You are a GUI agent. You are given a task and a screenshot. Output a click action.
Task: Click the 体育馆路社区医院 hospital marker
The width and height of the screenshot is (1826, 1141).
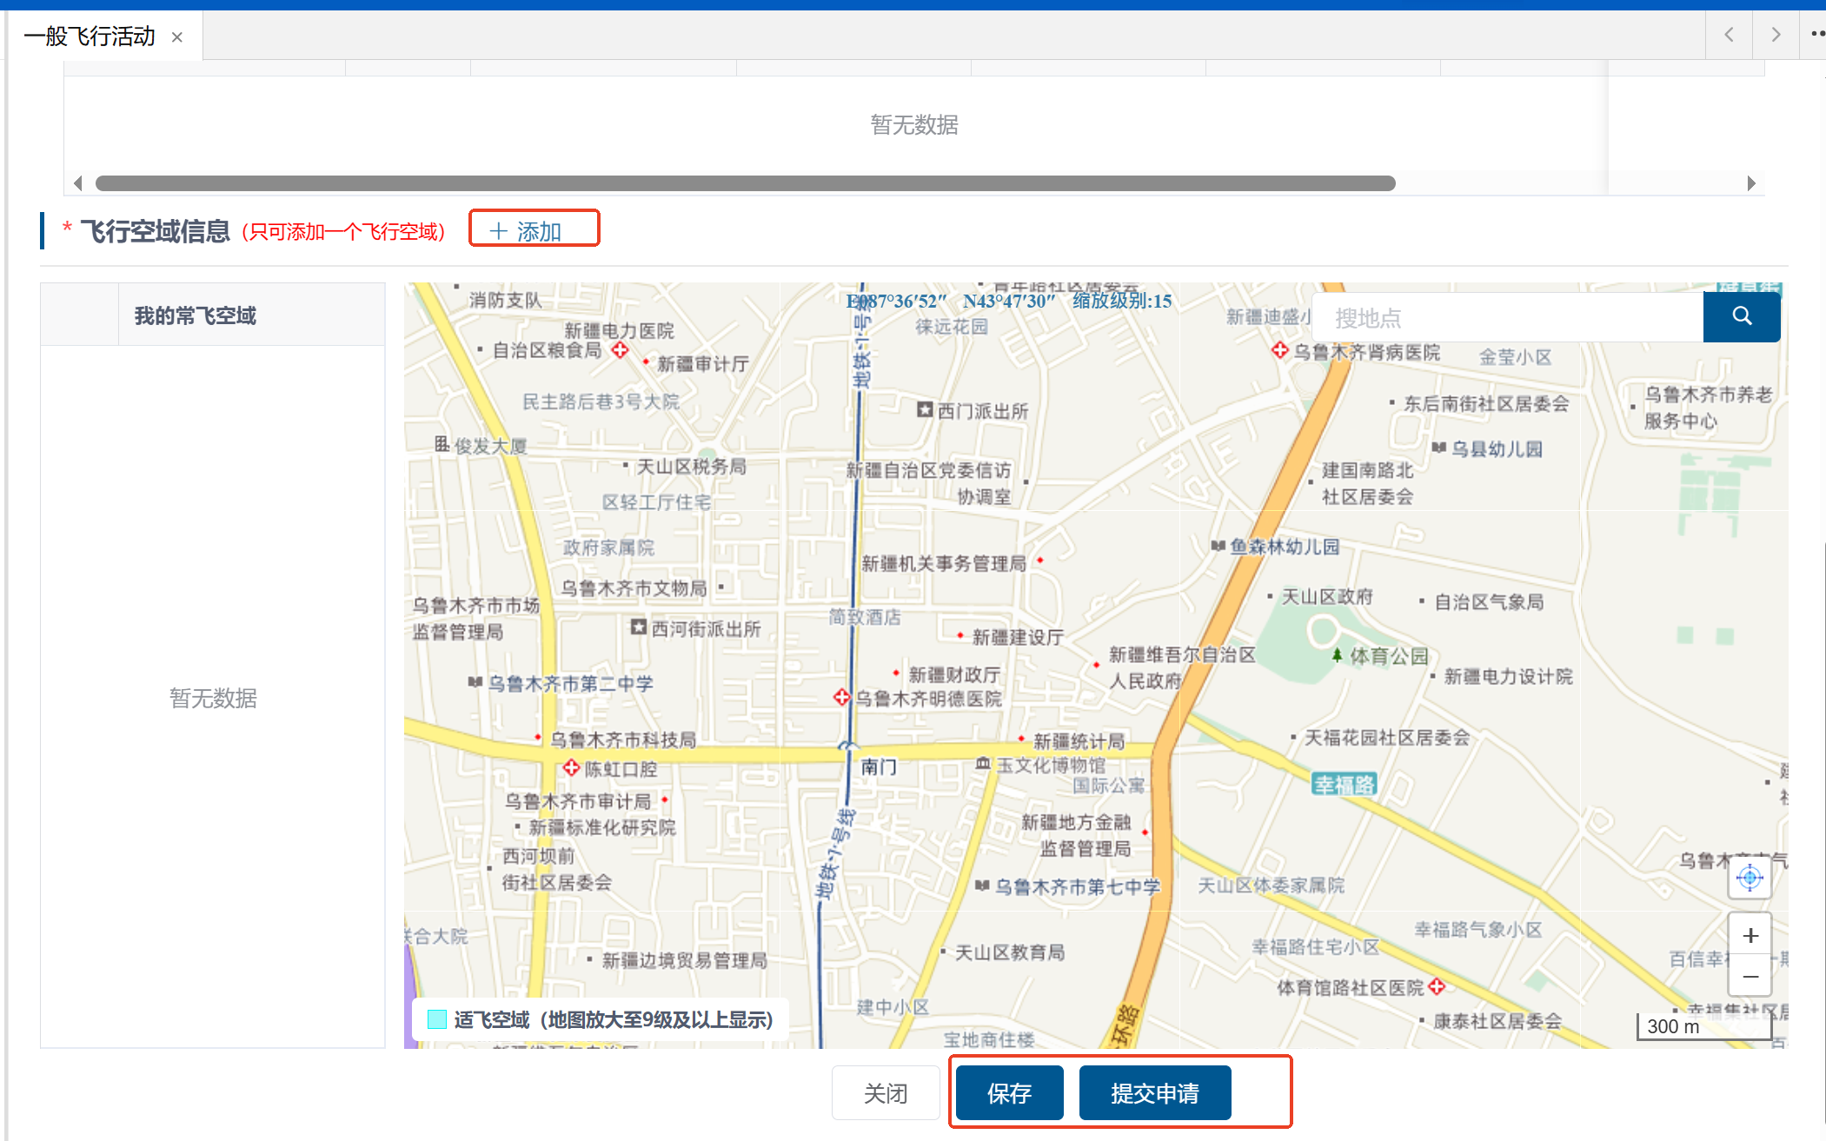click(1437, 985)
